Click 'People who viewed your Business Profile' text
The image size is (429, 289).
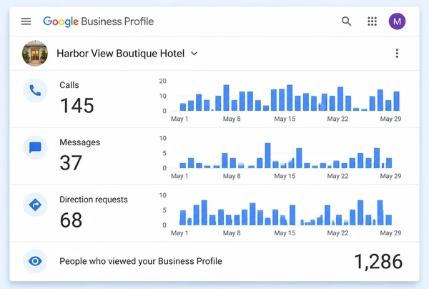click(x=141, y=261)
